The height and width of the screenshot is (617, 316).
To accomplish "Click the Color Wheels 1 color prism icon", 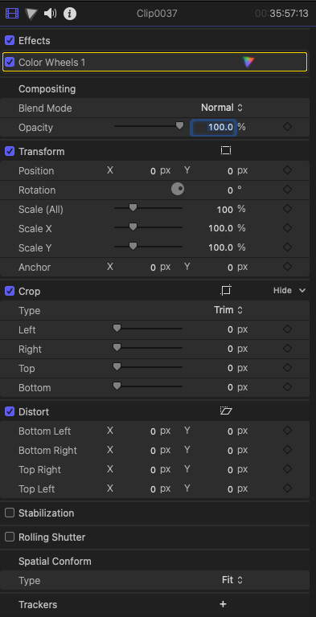I will click(248, 62).
